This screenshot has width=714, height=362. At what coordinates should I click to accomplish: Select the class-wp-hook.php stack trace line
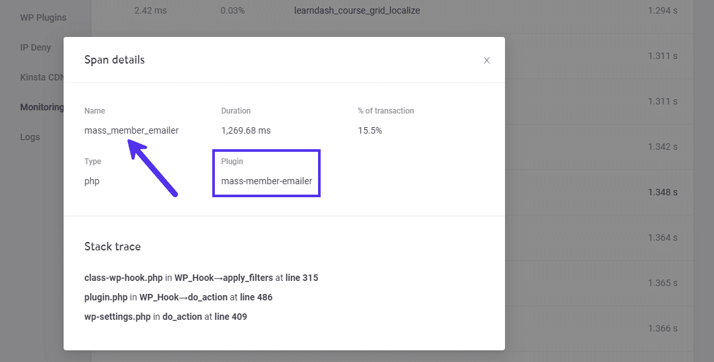[x=201, y=278]
